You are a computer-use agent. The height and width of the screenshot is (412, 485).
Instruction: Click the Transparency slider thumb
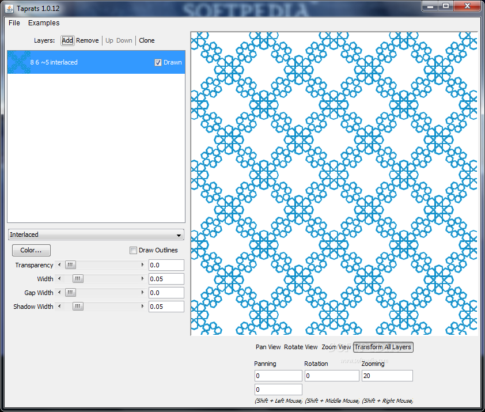coord(70,265)
